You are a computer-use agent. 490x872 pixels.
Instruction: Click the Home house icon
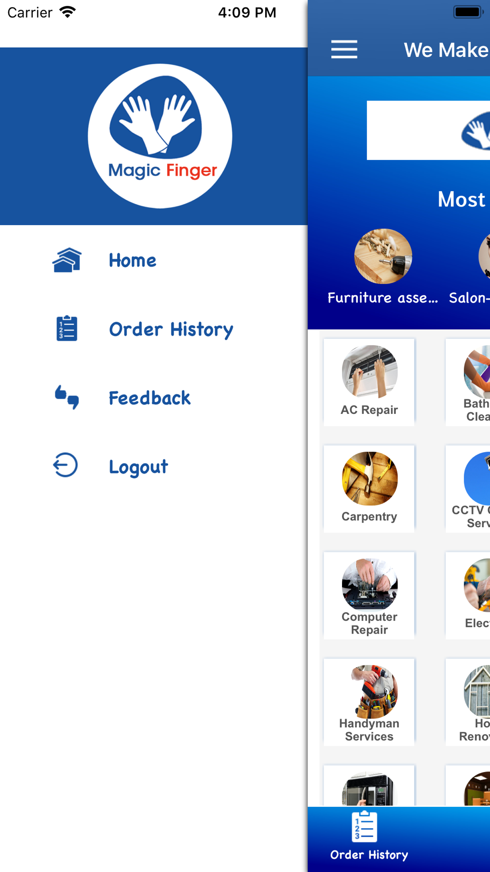coord(67,260)
